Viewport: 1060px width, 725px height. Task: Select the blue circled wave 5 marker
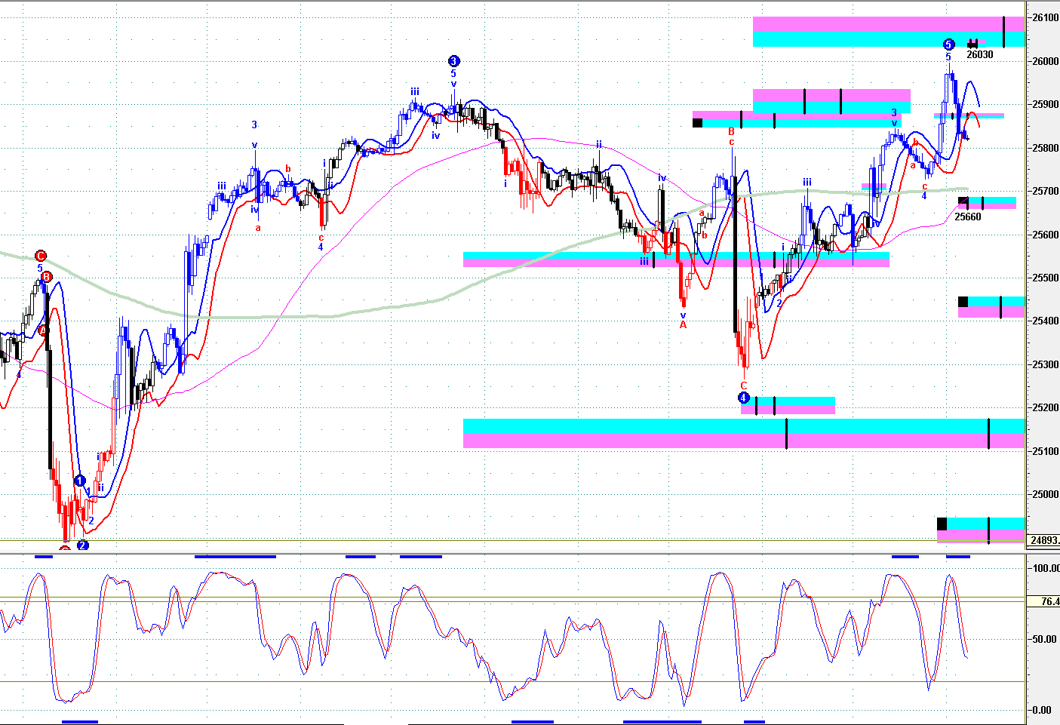(948, 45)
